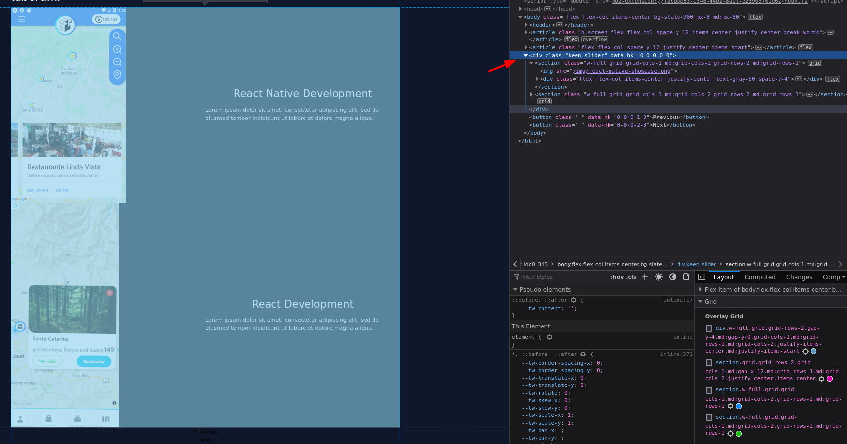Click the sidebar pane toggle icon

click(x=702, y=277)
